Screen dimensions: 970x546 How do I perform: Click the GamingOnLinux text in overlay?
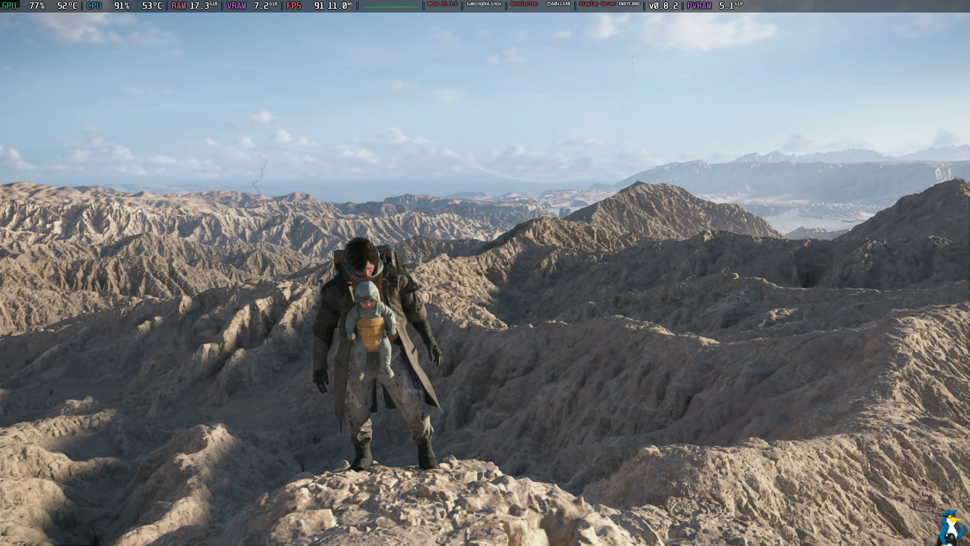coord(484,4)
